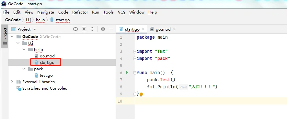287x119 pixels.
Task: Collapse the GoCode root folder
Action: (12, 37)
